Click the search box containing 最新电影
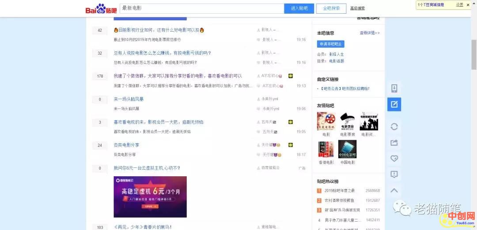Viewport: 477px width, 230px height. (201, 8)
